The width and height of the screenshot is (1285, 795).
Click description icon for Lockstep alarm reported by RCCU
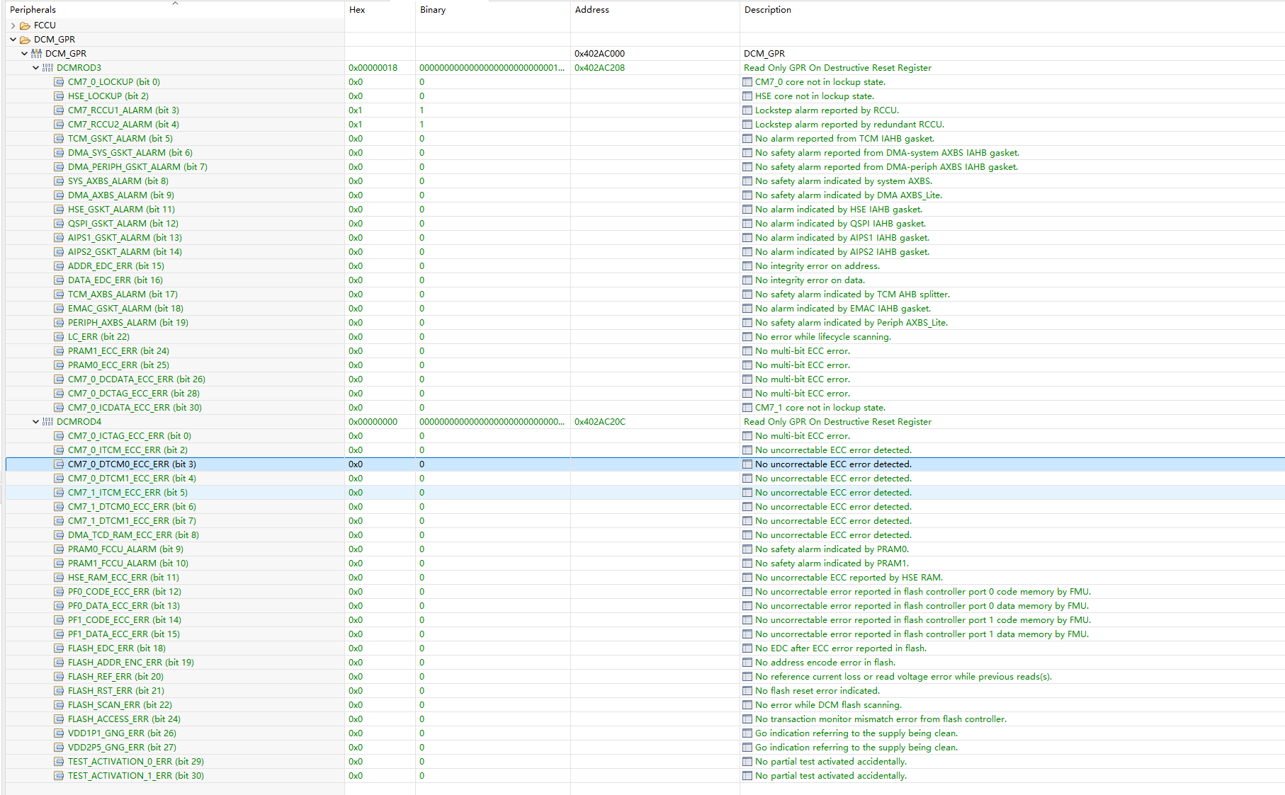(747, 110)
